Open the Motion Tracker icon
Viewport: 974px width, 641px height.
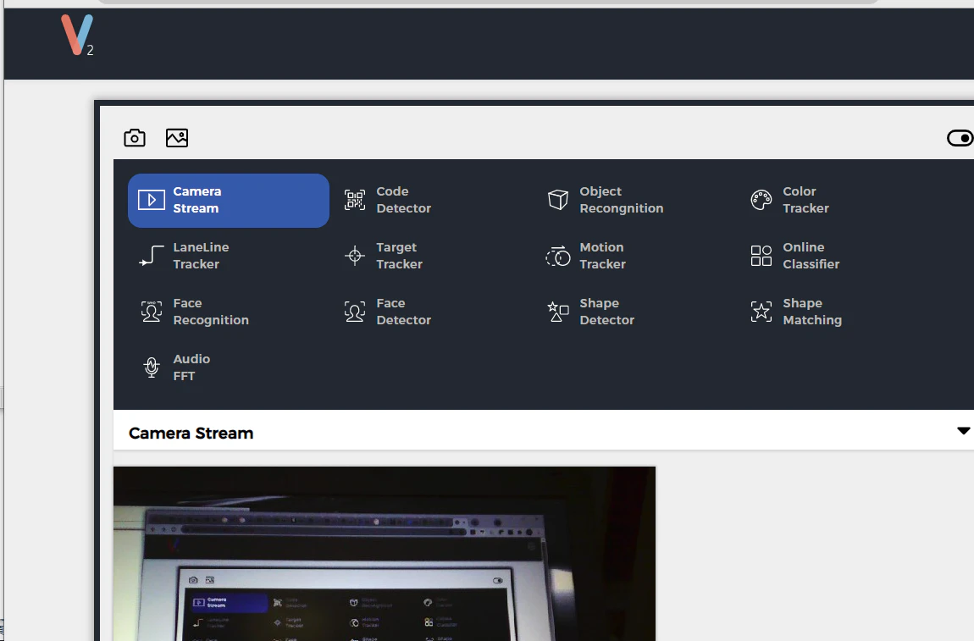pos(558,256)
